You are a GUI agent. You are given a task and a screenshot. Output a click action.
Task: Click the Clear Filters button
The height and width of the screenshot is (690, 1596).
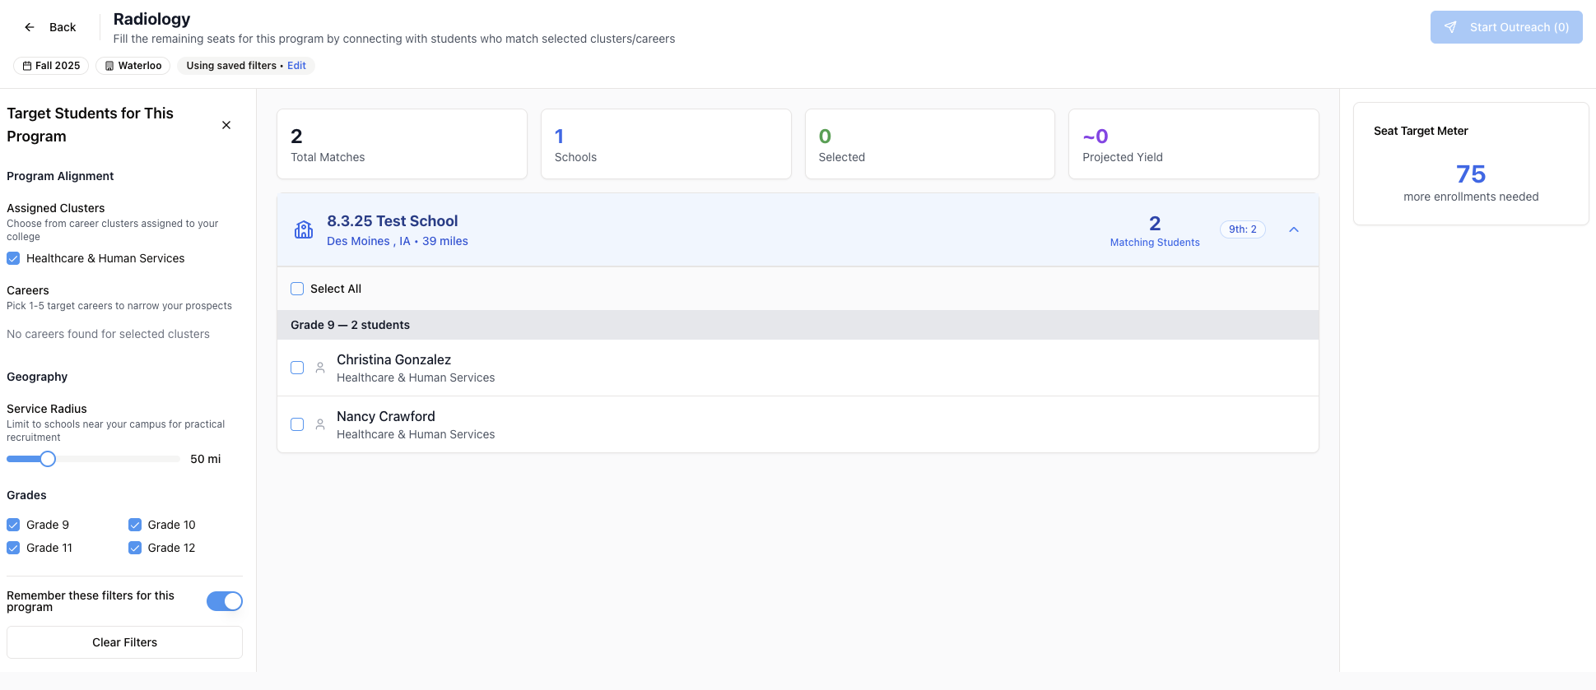(x=124, y=642)
